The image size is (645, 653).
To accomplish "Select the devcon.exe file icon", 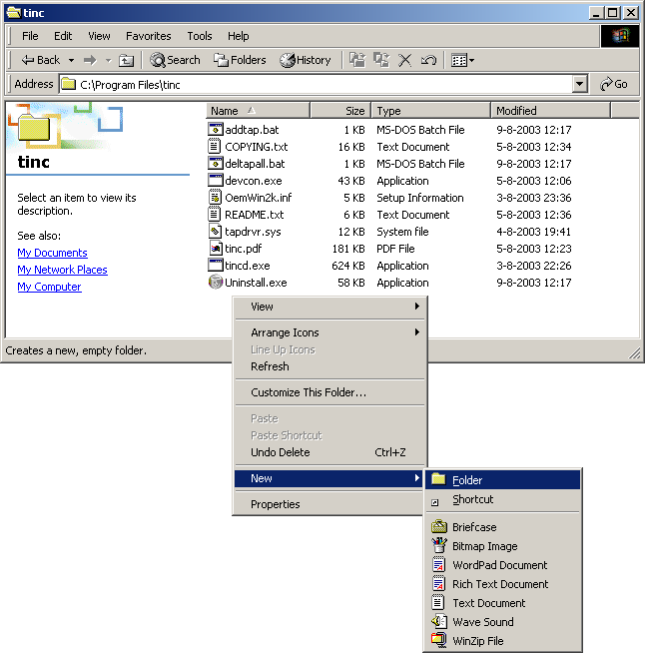I will (x=216, y=181).
